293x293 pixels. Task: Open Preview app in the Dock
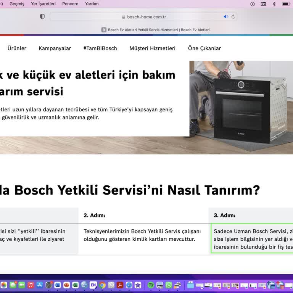click(x=160, y=285)
